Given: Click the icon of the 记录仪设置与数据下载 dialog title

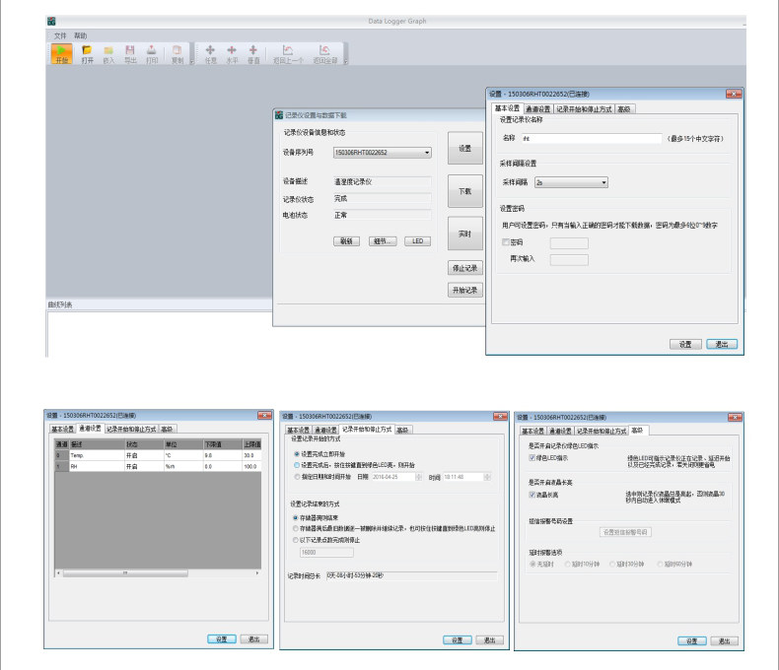Looking at the screenshot, I should 279,115.
